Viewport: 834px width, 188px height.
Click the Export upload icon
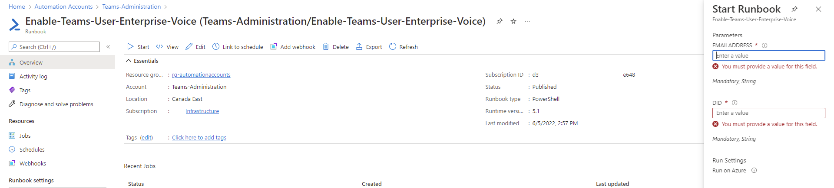point(359,47)
